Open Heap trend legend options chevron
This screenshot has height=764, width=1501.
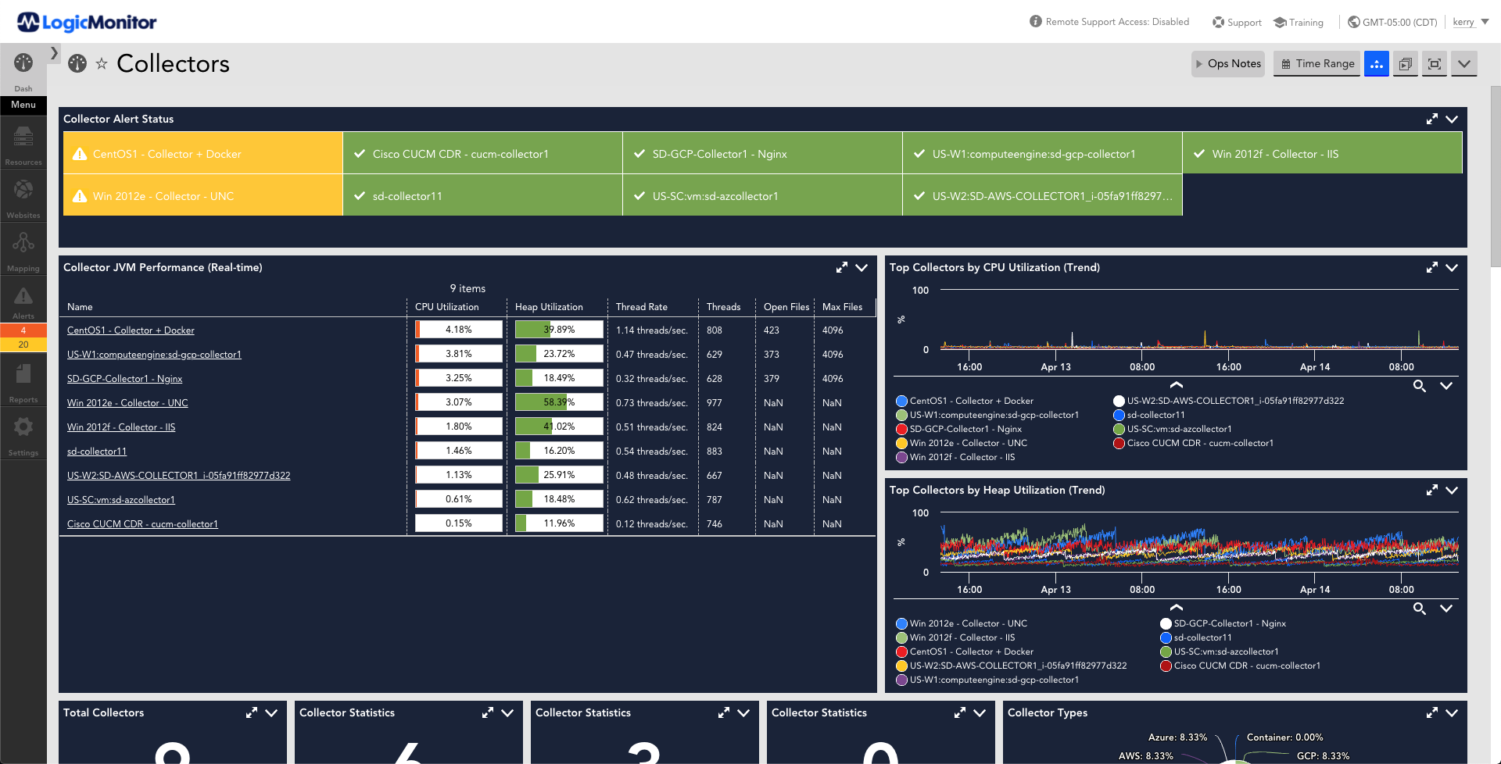[x=1446, y=609]
